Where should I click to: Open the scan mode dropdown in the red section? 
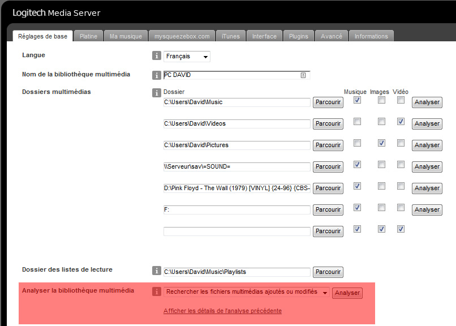[x=244, y=291]
